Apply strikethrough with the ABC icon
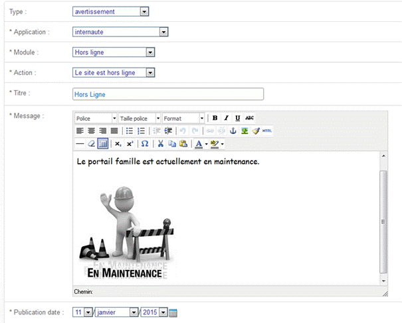The width and height of the screenshot is (402, 323). [x=249, y=118]
